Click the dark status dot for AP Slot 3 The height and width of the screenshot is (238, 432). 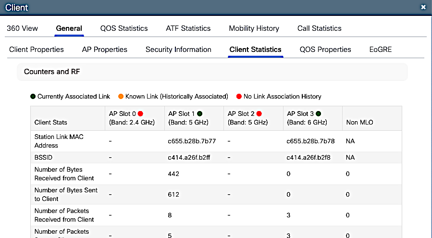pyautogui.click(x=318, y=114)
